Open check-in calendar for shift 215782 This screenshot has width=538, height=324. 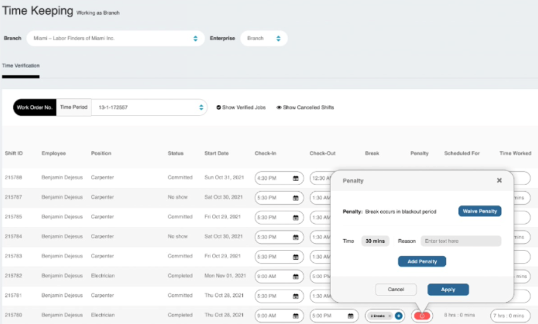296,276
